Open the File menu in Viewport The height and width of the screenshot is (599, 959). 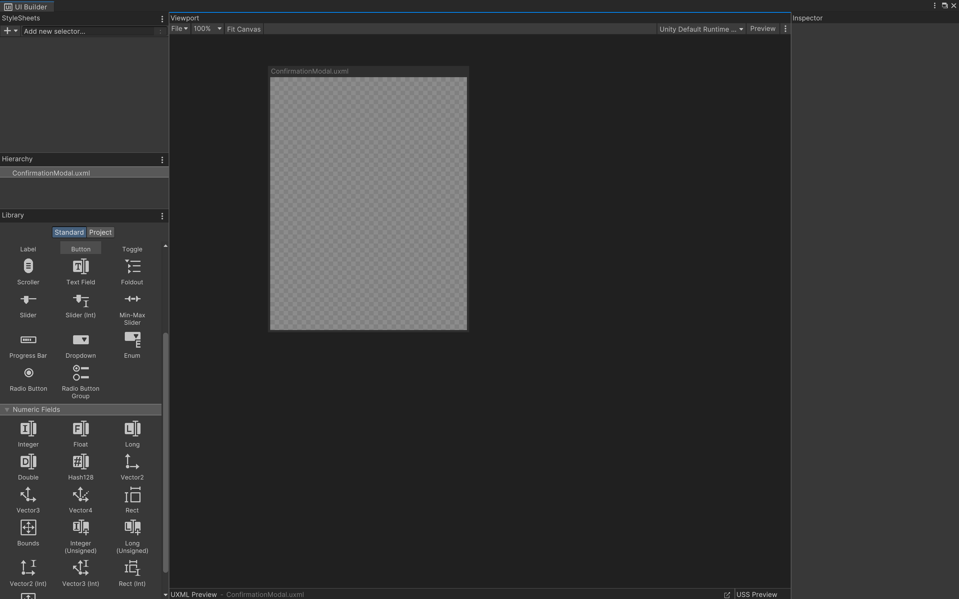(179, 29)
